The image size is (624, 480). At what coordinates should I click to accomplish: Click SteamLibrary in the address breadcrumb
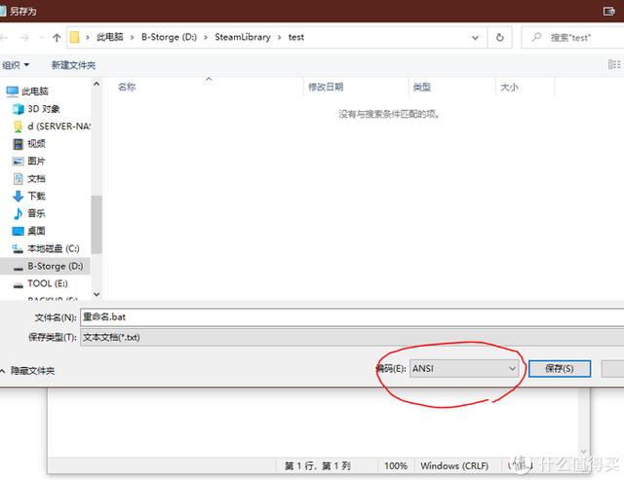[x=243, y=37]
